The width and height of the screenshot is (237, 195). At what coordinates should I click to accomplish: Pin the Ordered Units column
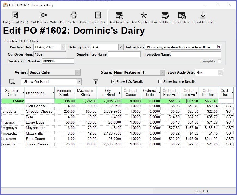tap(158, 93)
